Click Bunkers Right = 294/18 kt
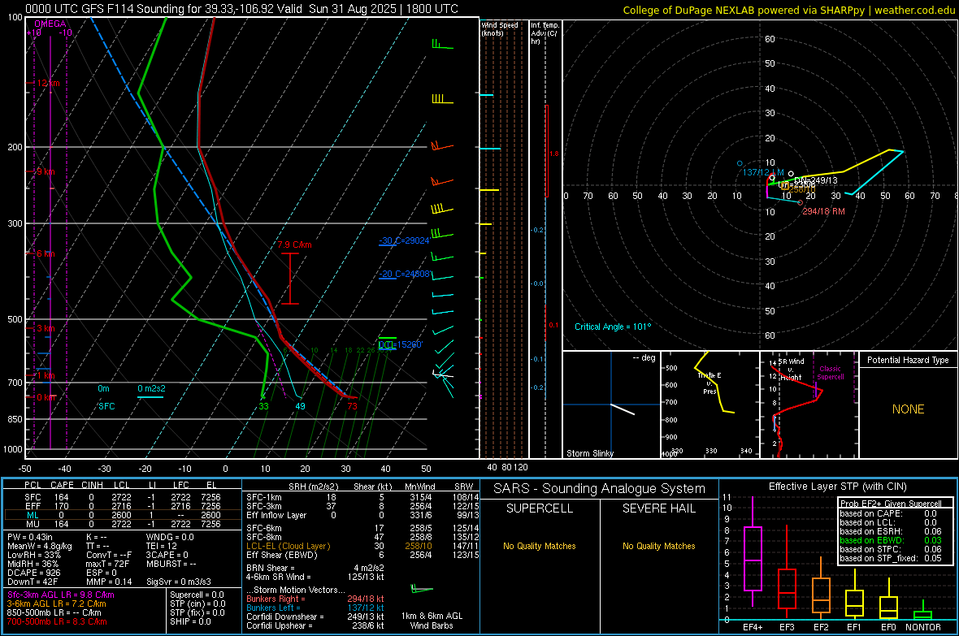This screenshot has height=636, width=959. pyautogui.click(x=315, y=599)
